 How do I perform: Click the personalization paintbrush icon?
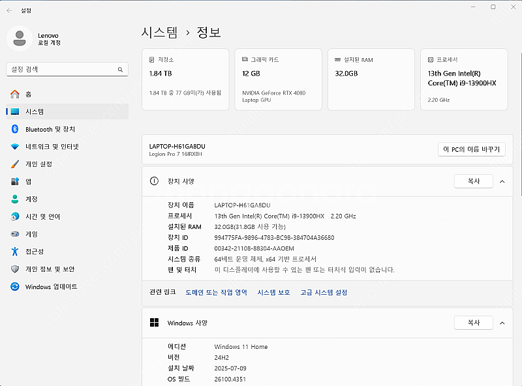tap(15, 164)
